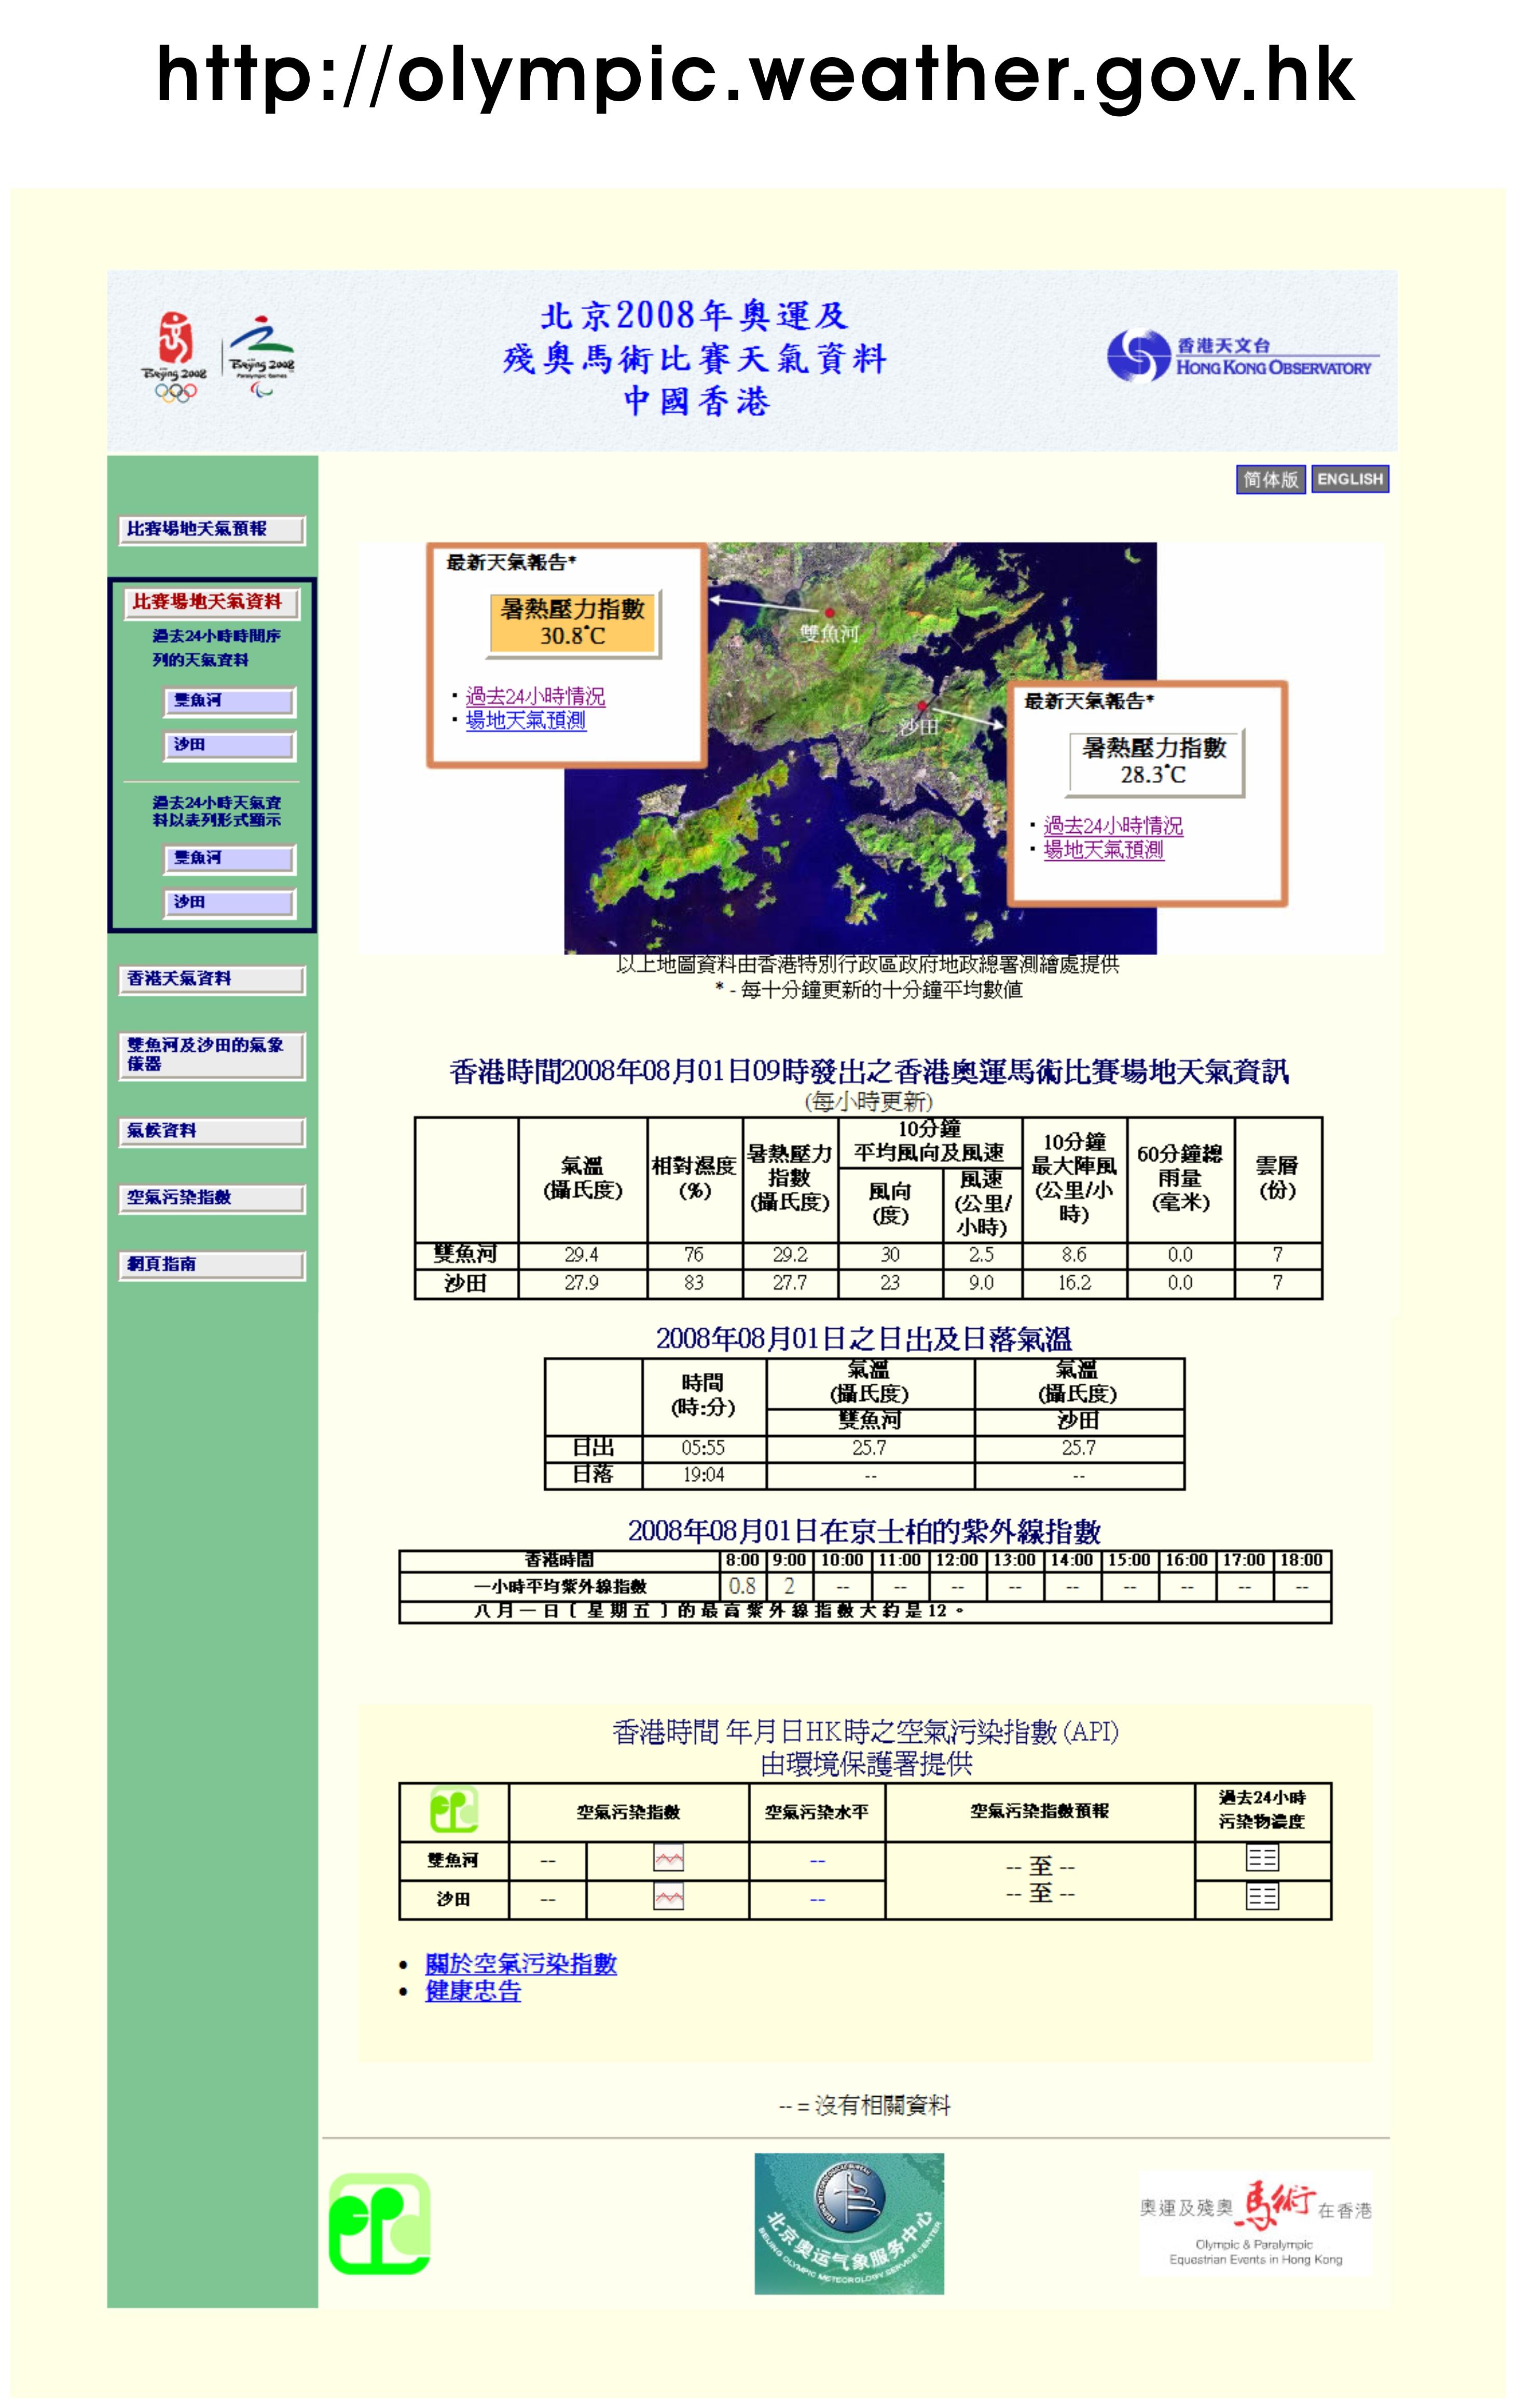Click the 9:00 UV index value 2

[x=790, y=1586]
